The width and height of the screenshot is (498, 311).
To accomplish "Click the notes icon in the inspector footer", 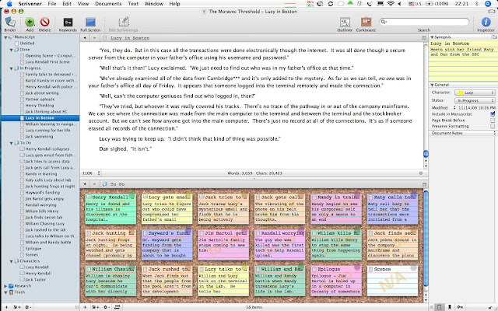I will click(x=439, y=307).
